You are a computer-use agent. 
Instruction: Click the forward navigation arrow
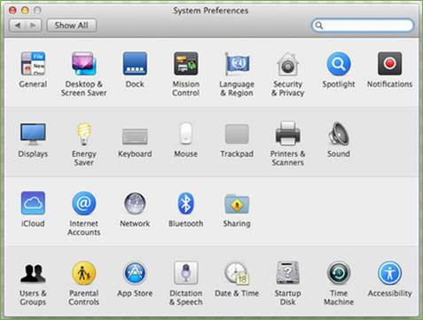click(x=34, y=26)
